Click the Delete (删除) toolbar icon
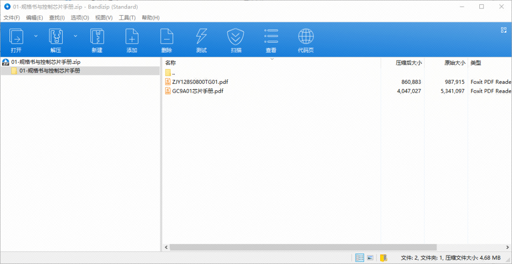The width and height of the screenshot is (512, 264). pyautogui.click(x=166, y=37)
